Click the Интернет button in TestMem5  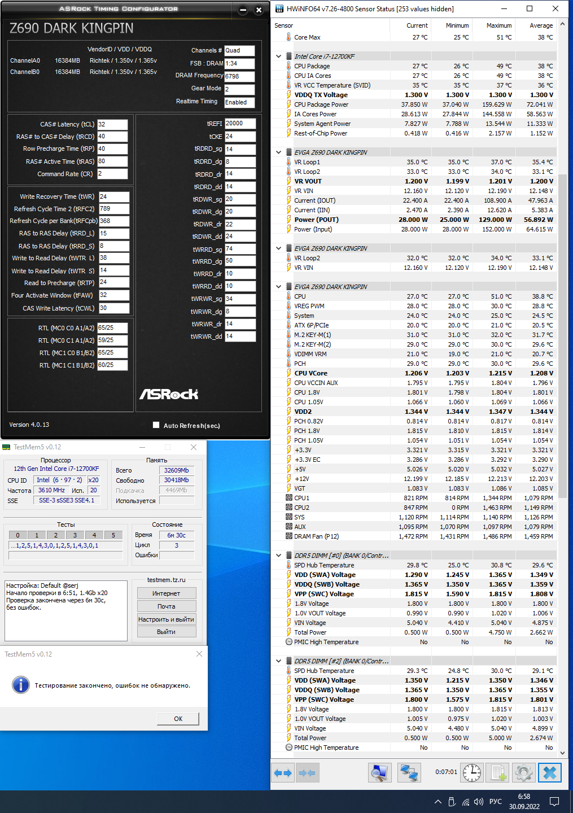(x=167, y=593)
